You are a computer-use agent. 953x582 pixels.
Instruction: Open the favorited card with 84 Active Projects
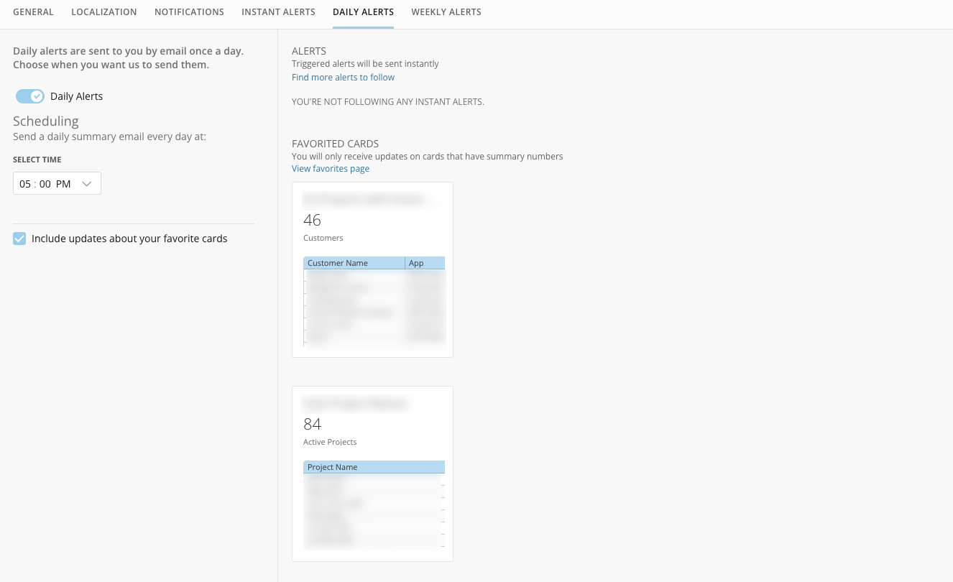click(x=372, y=474)
